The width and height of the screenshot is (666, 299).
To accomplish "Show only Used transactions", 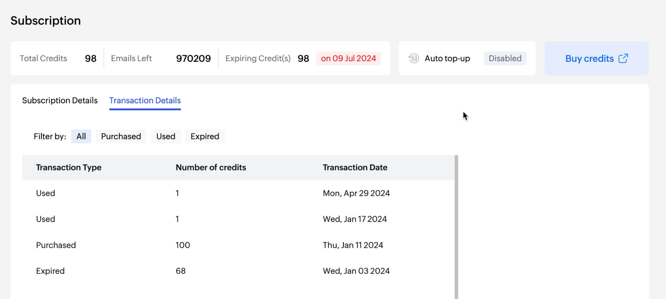I will (166, 137).
